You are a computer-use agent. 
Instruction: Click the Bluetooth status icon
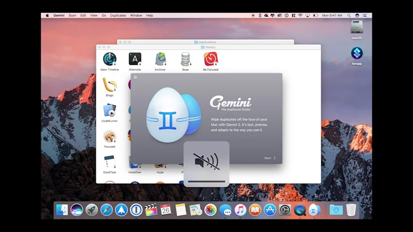[260, 16]
